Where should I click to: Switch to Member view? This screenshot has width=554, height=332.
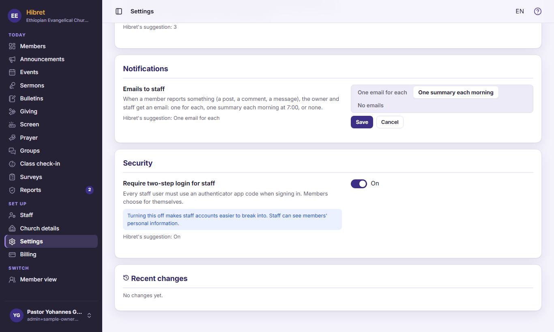51,279
